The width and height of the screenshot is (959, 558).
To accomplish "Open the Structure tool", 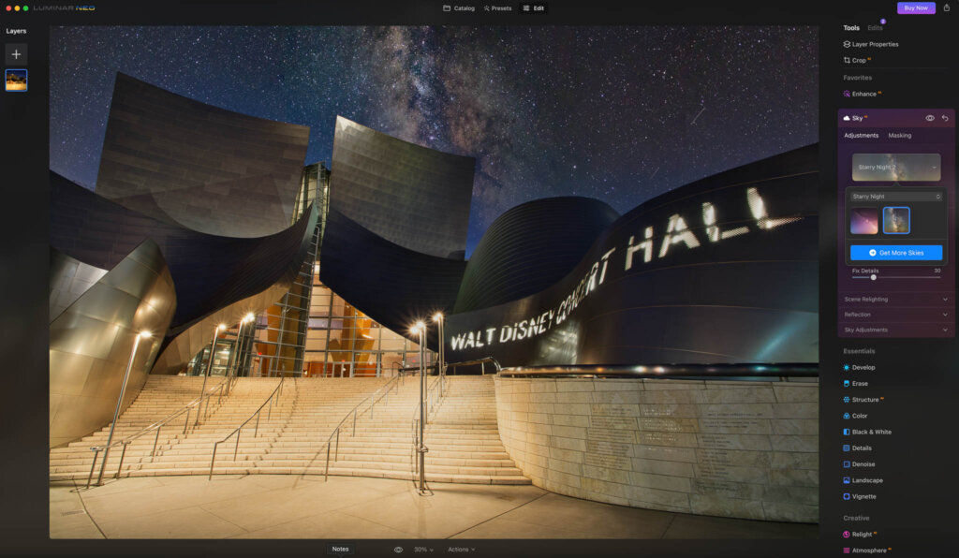I will (x=866, y=399).
